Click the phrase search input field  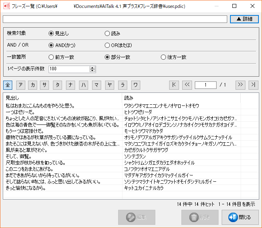click(x=115, y=19)
